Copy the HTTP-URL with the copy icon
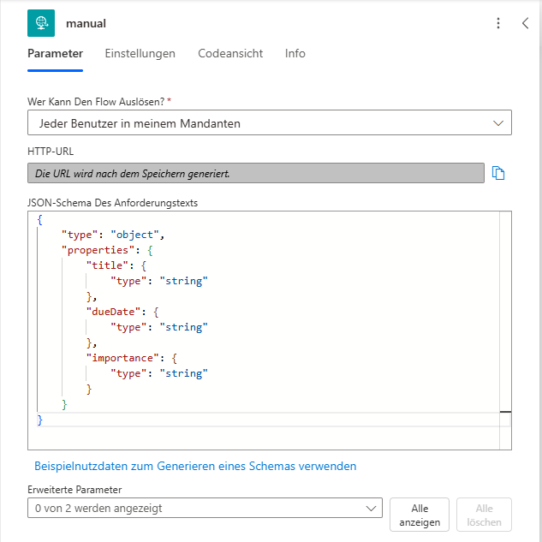This screenshot has height=542, width=542. 498,173
